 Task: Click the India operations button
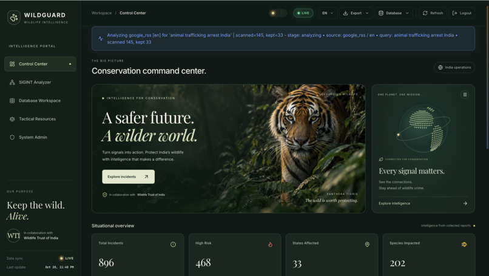coord(454,67)
